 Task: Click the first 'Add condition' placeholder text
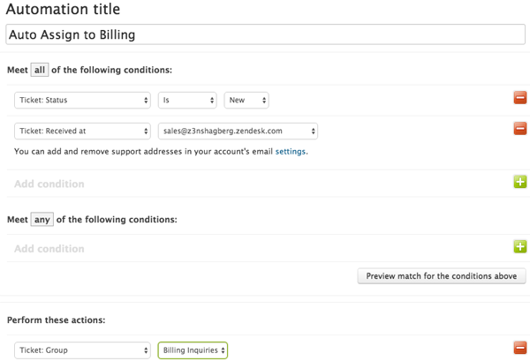pos(49,184)
